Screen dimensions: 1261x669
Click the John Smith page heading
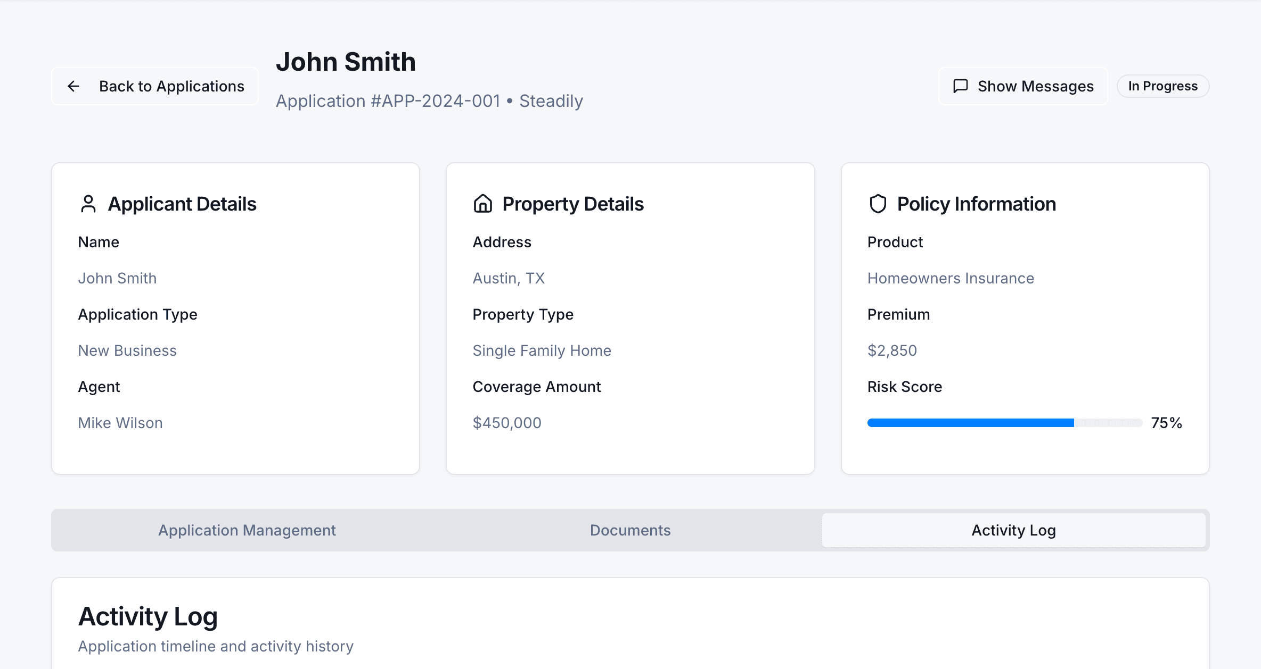point(346,62)
